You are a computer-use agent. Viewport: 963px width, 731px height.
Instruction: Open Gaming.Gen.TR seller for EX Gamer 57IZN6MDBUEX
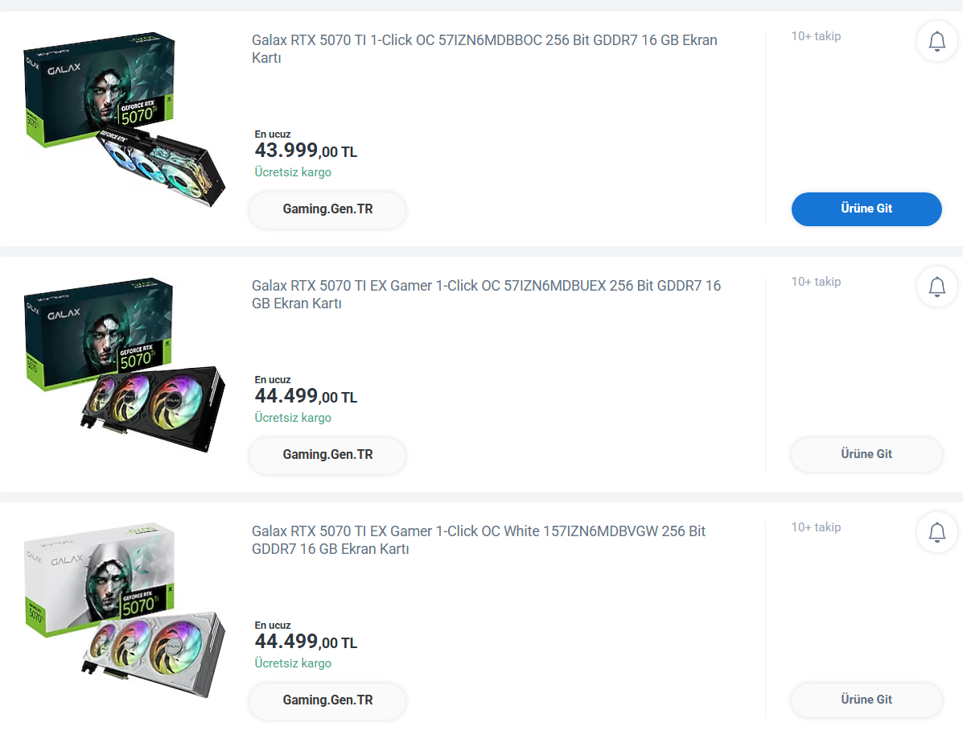(x=327, y=455)
